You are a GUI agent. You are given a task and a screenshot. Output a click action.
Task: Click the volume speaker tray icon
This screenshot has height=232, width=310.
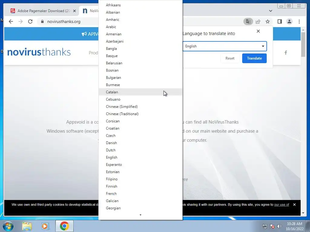pos(279,226)
